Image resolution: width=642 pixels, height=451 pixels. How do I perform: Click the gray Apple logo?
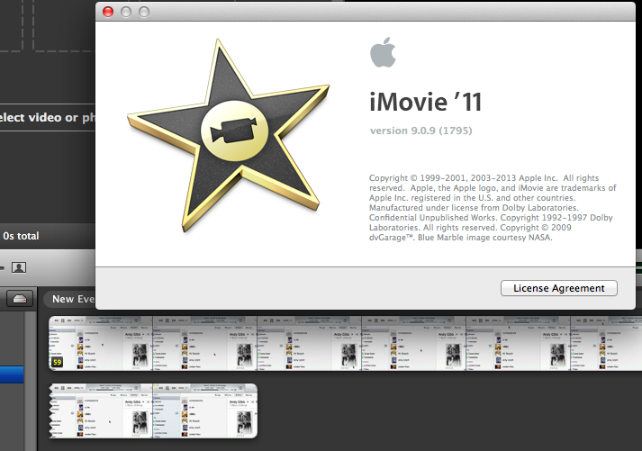click(x=383, y=54)
